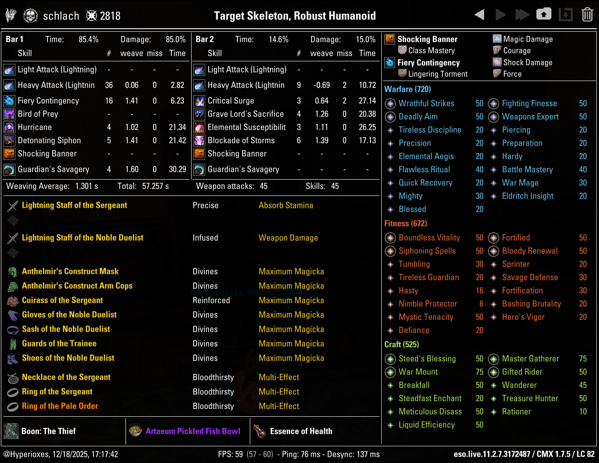This screenshot has width=599, height=463.
Task: Click the Artaeum Pickled Fish Bowl food icon
Action: point(136,431)
